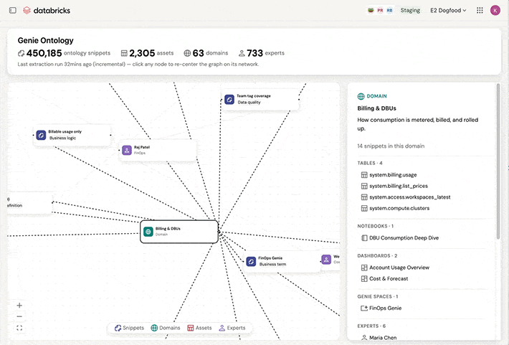The width and height of the screenshot is (509, 345).
Task: Click the domains globe icon in stats
Action: (x=187, y=53)
